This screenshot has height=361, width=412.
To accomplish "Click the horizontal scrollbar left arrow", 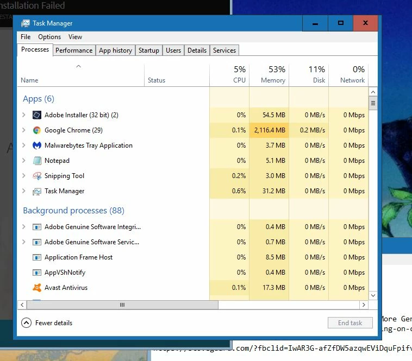I will coord(22,305).
